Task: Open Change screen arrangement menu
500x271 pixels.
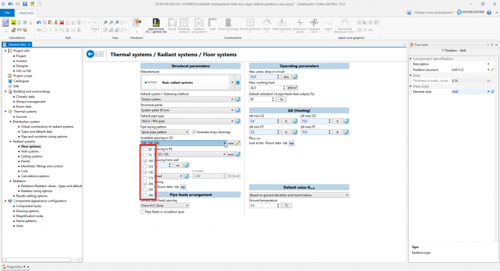Action: (x=434, y=12)
